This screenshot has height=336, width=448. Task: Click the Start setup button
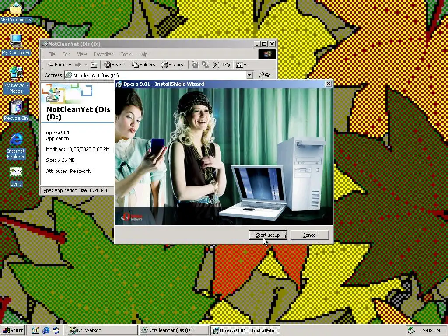[x=268, y=235]
